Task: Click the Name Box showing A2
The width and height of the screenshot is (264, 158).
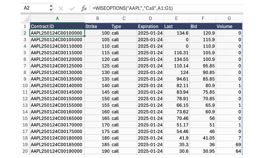Action: 35,8
